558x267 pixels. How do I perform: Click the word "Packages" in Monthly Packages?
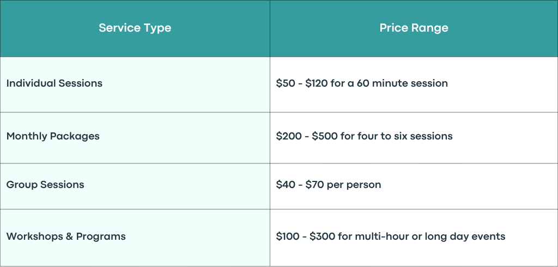click(x=75, y=137)
